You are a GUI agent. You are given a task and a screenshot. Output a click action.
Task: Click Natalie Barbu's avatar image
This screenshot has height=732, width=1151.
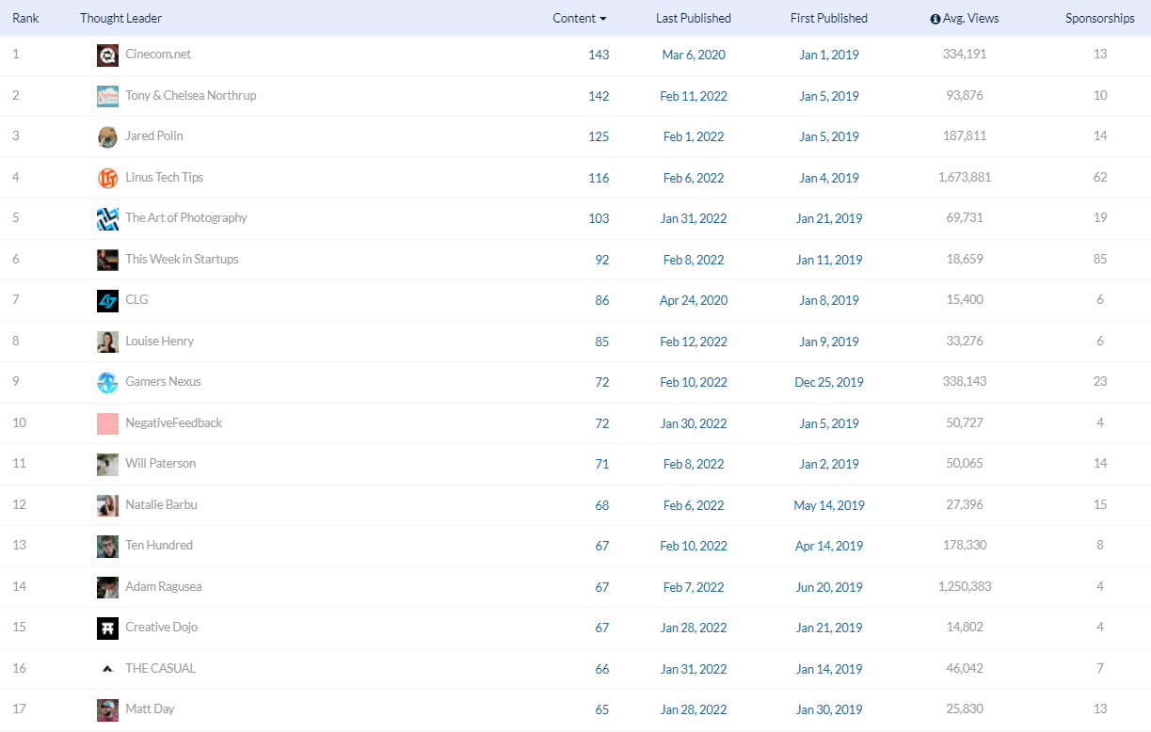pos(107,505)
